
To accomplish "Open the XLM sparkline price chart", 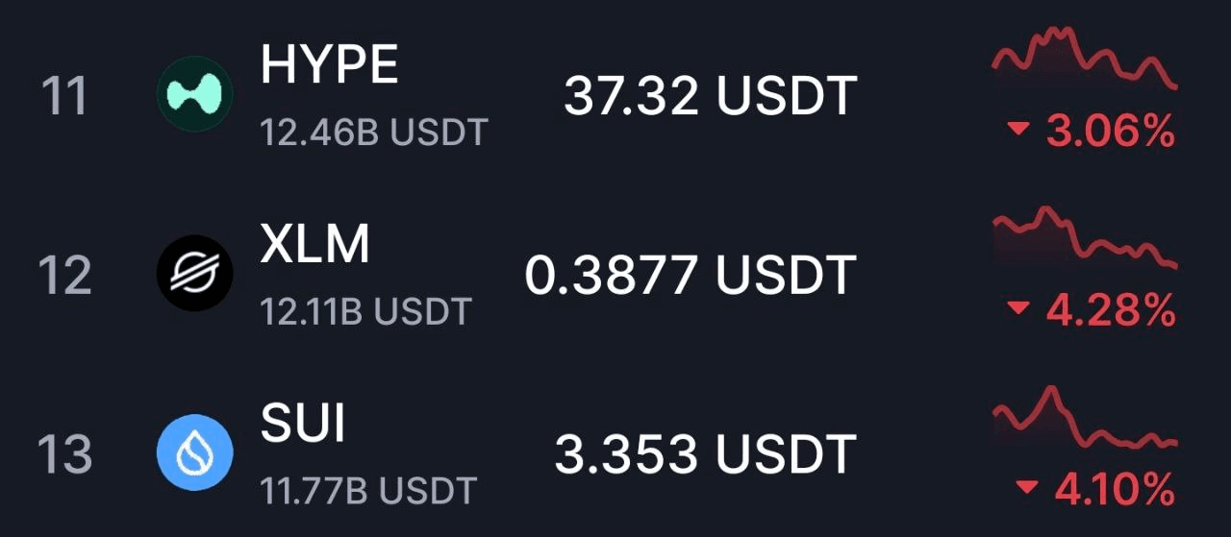I will (x=1085, y=237).
